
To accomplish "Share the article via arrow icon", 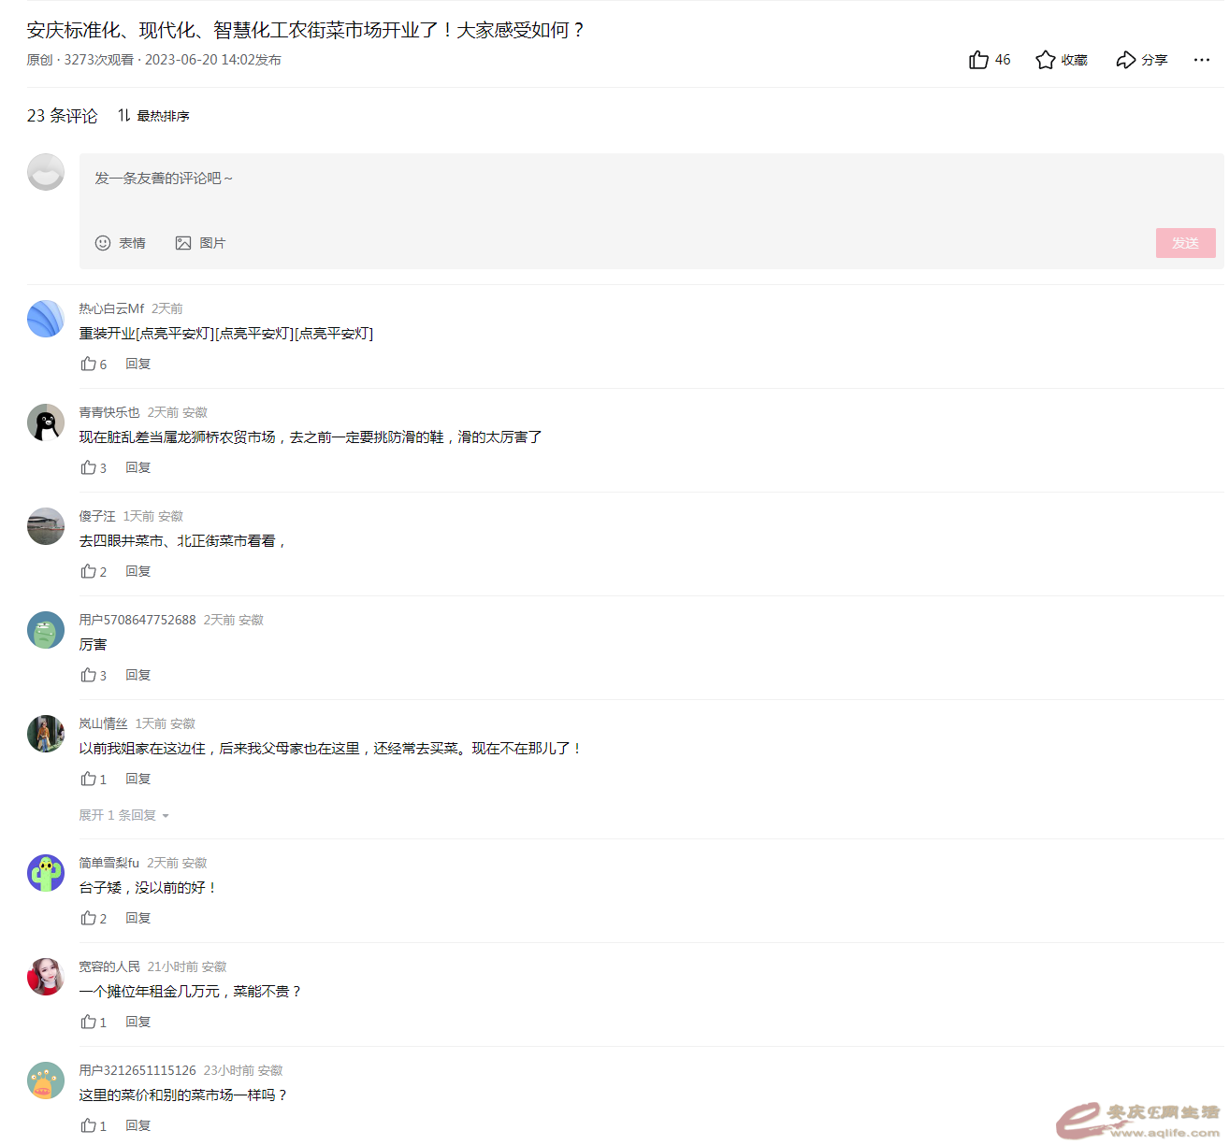I will coord(1142,60).
